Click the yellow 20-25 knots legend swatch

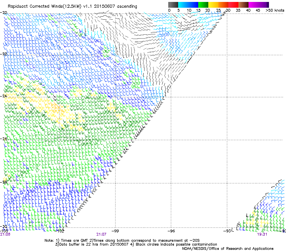213,5
